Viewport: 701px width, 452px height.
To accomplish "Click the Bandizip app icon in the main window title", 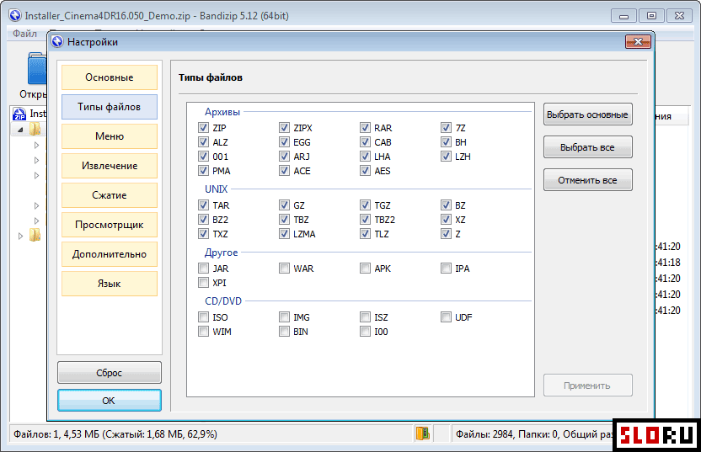I will point(15,16).
